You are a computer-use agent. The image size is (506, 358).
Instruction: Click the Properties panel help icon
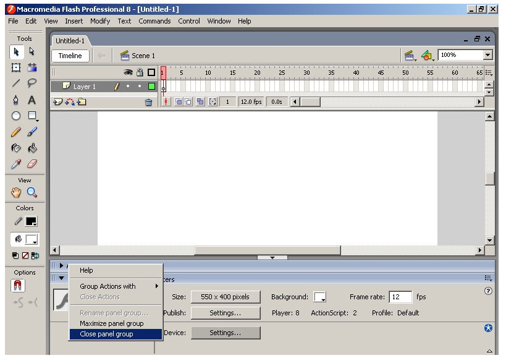coord(488,291)
